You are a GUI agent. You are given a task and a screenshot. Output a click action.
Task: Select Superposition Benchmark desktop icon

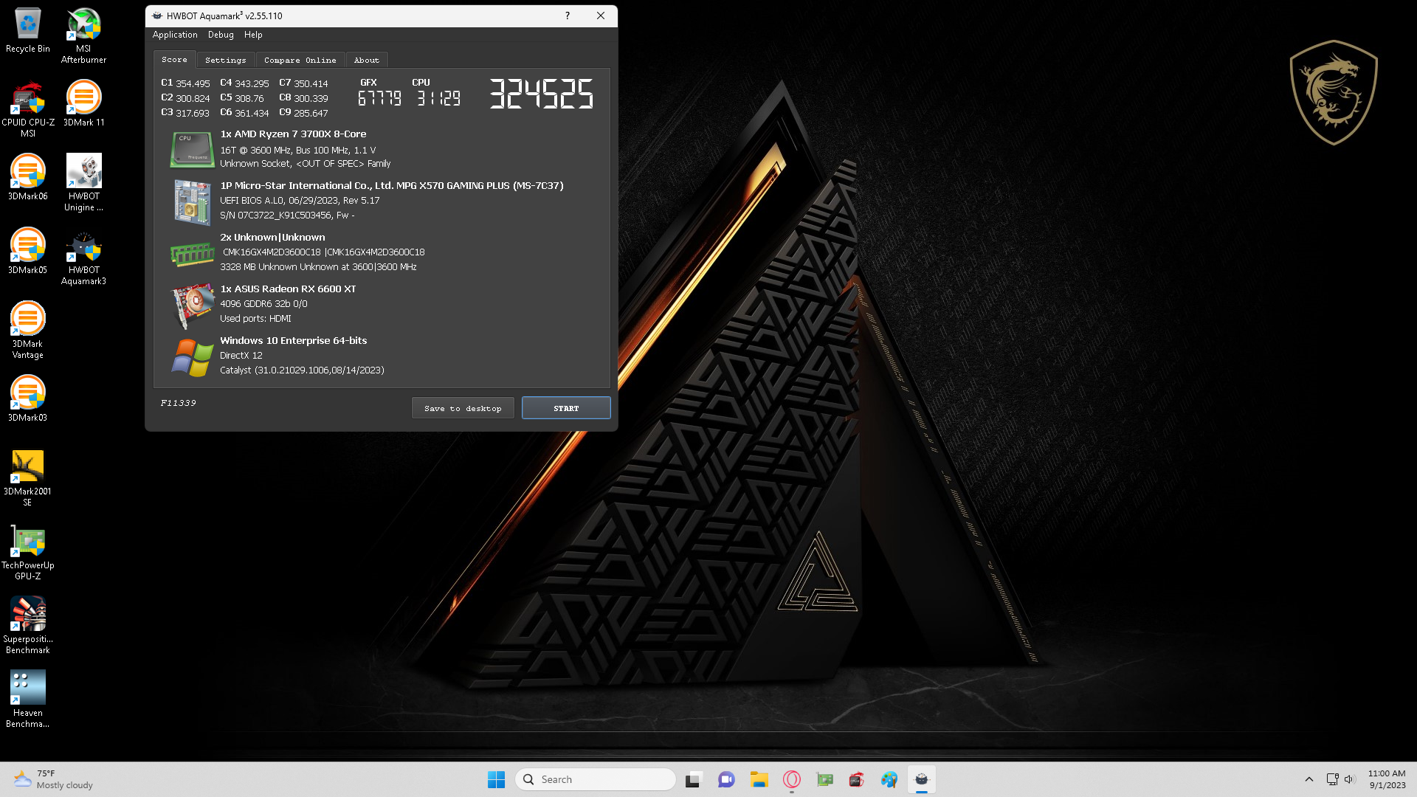point(27,627)
